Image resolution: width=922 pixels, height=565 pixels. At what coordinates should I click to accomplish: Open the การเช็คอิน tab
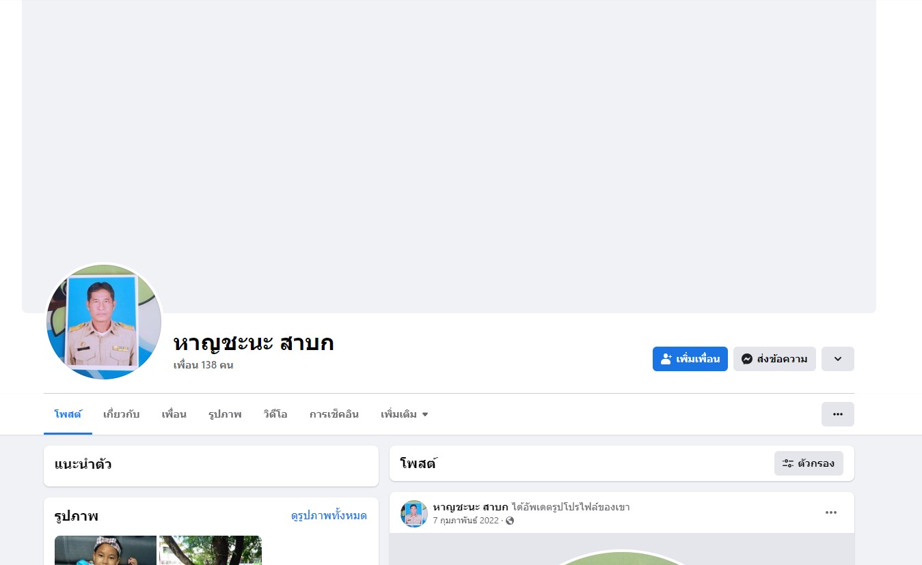click(x=334, y=414)
